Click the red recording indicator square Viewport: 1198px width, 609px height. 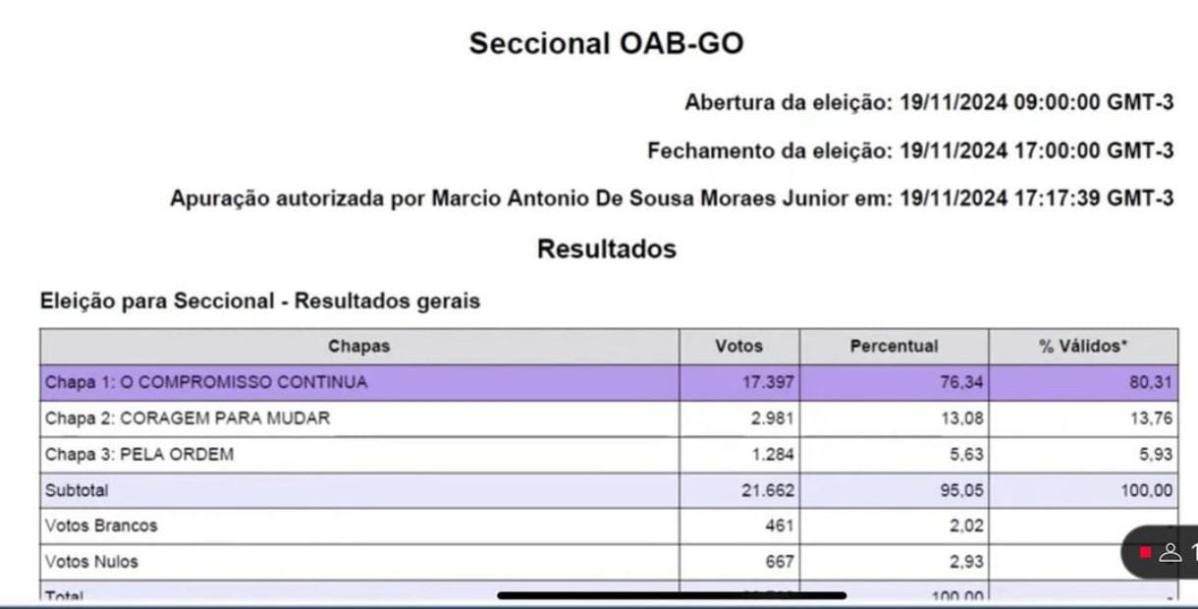point(1145,552)
